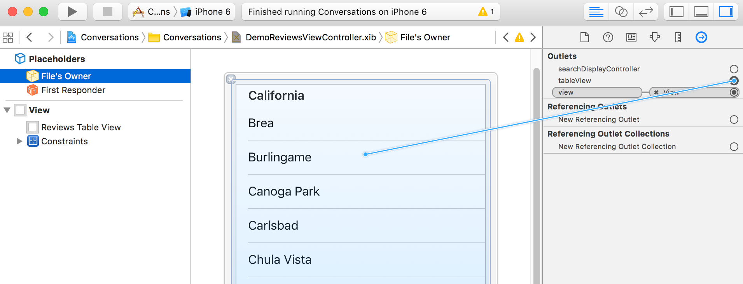The width and height of the screenshot is (743, 284).
Task: Show the Standard editor
Action: (x=596, y=12)
